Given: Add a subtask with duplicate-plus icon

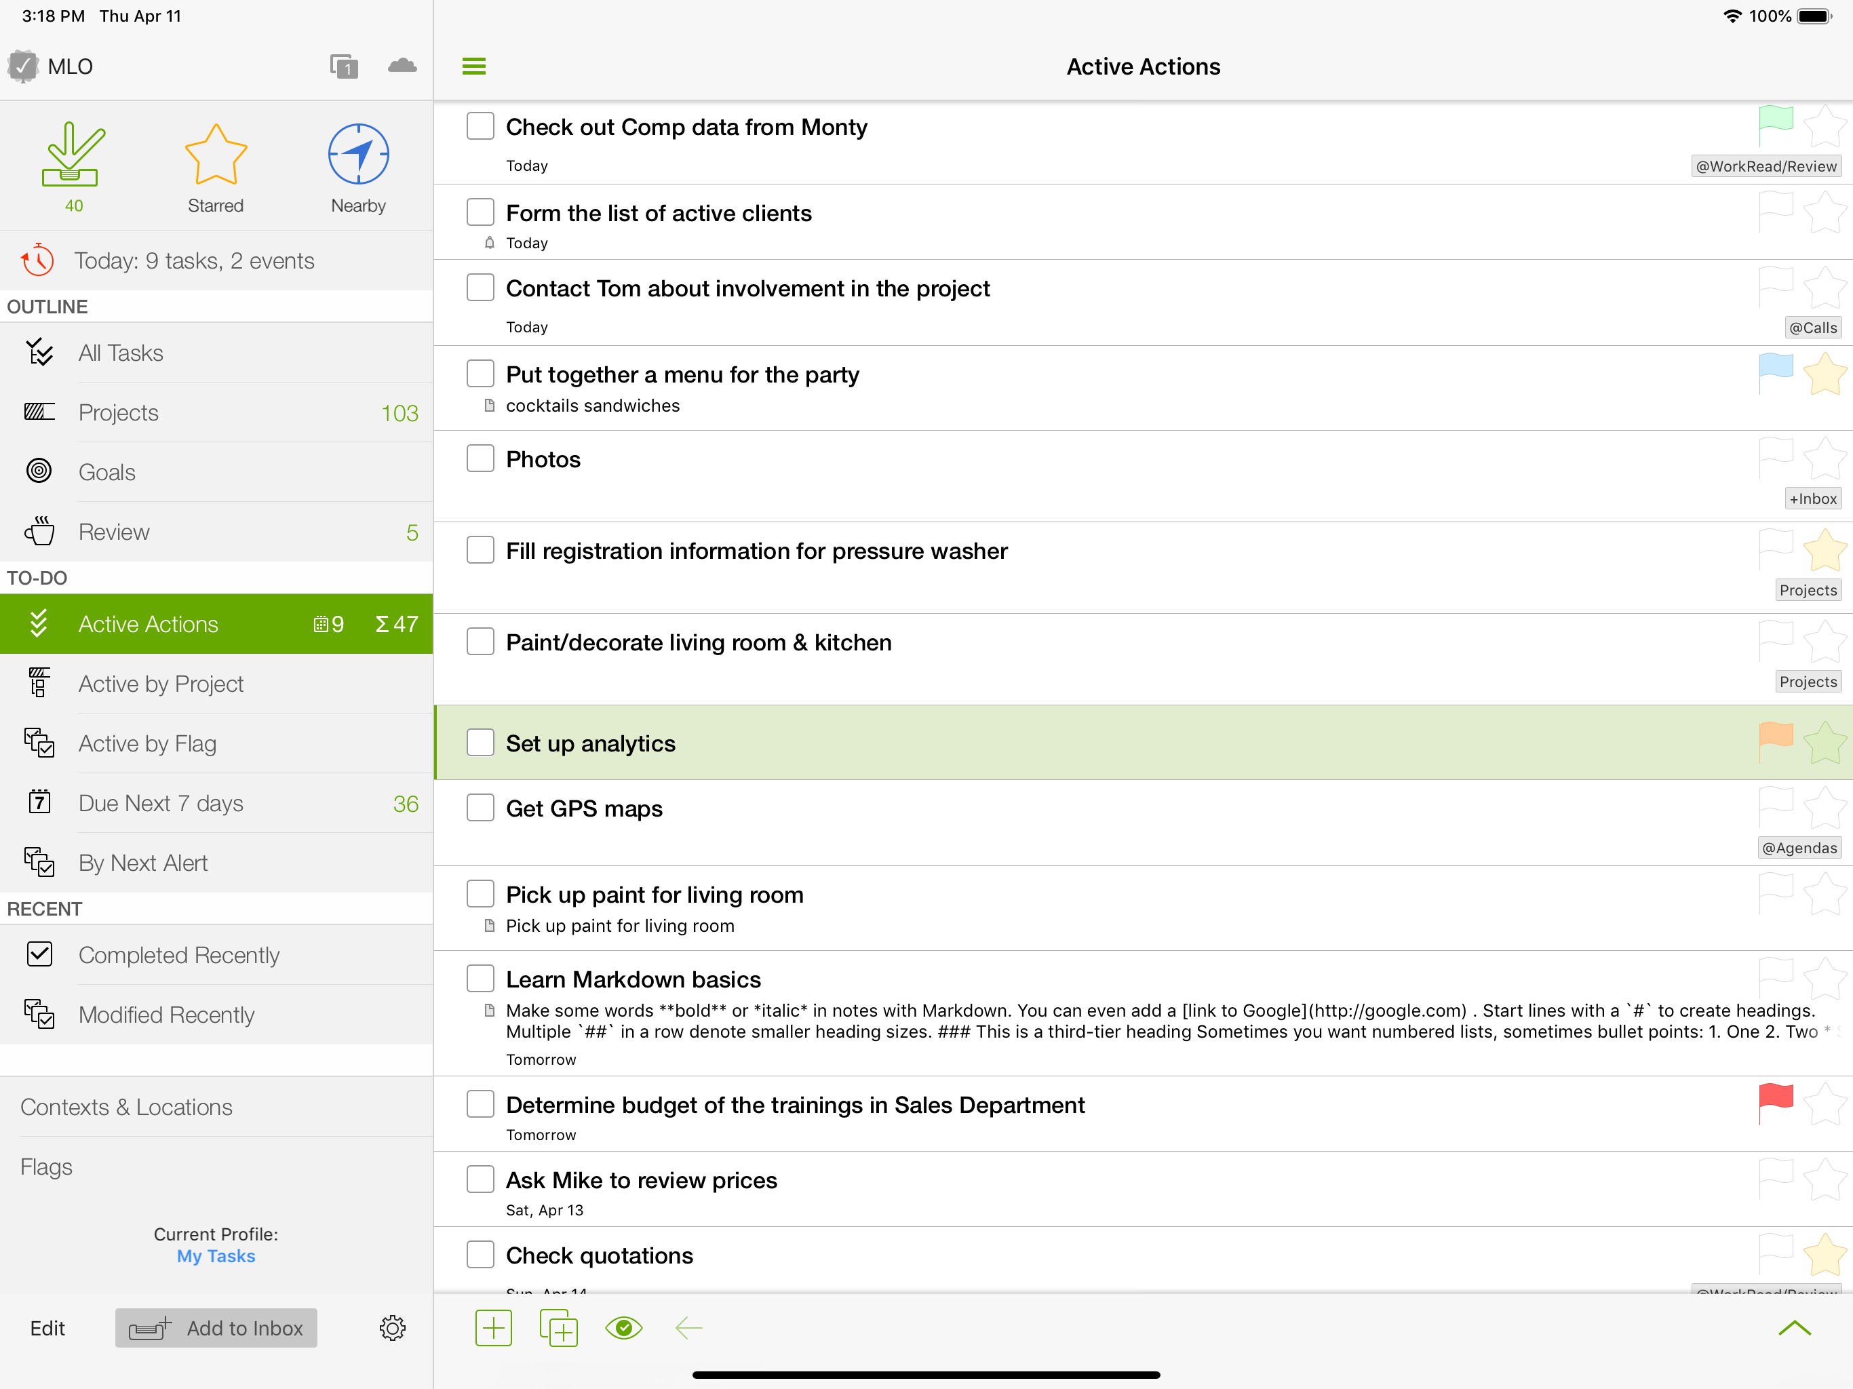Looking at the screenshot, I should point(559,1328).
